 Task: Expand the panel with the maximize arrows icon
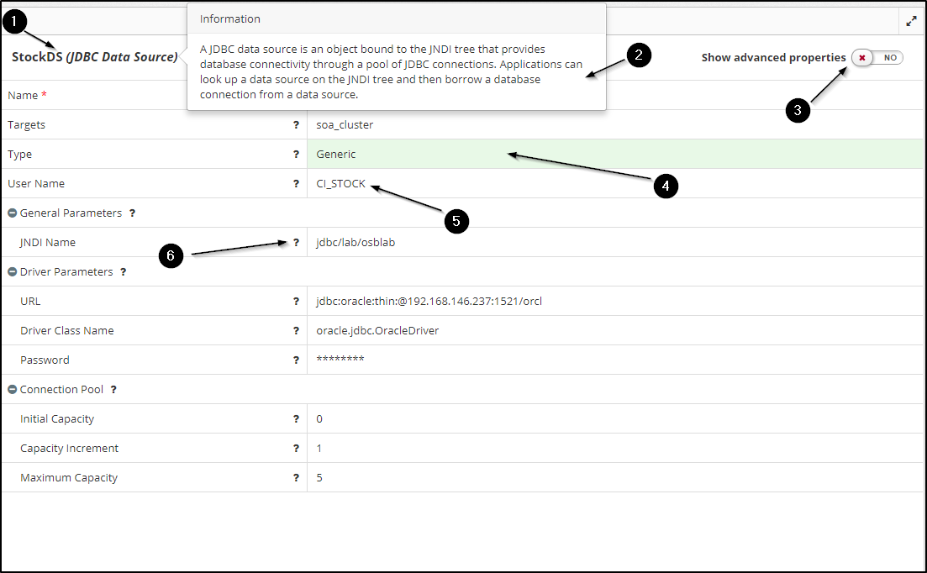point(911,21)
